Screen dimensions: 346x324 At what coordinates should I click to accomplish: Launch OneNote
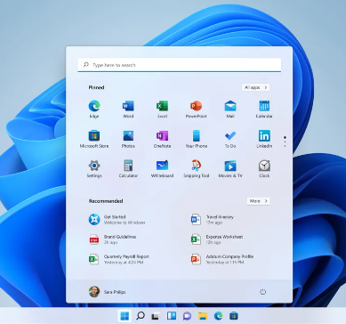click(x=162, y=139)
